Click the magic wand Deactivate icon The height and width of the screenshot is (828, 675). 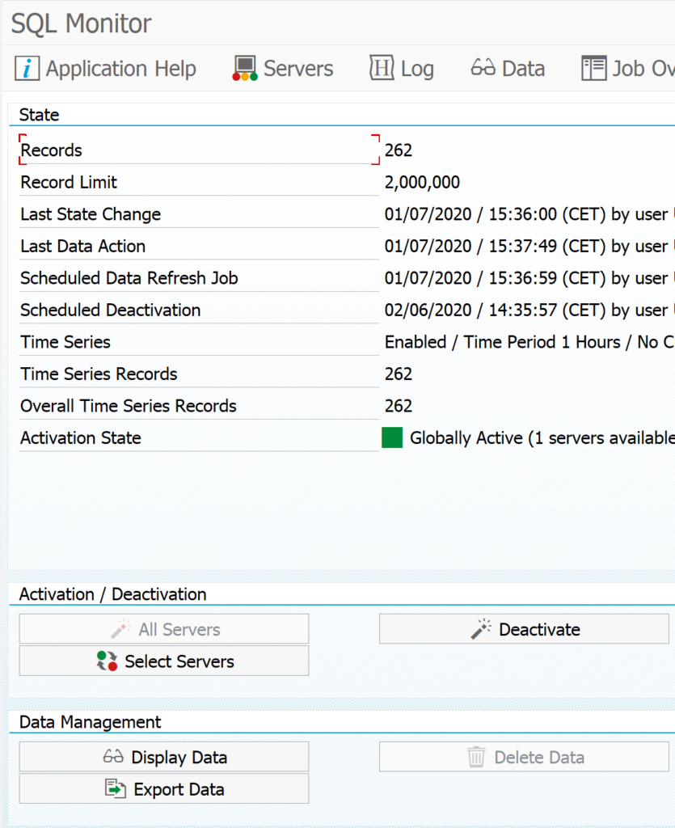pyautogui.click(x=479, y=629)
